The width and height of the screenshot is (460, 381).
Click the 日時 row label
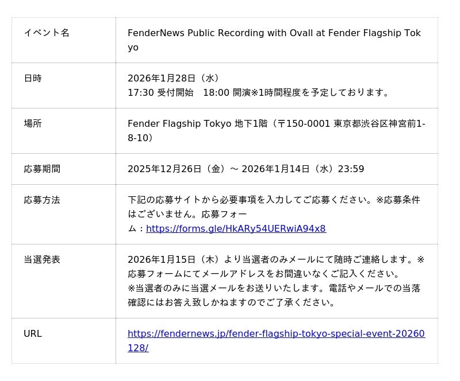click(33, 78)
